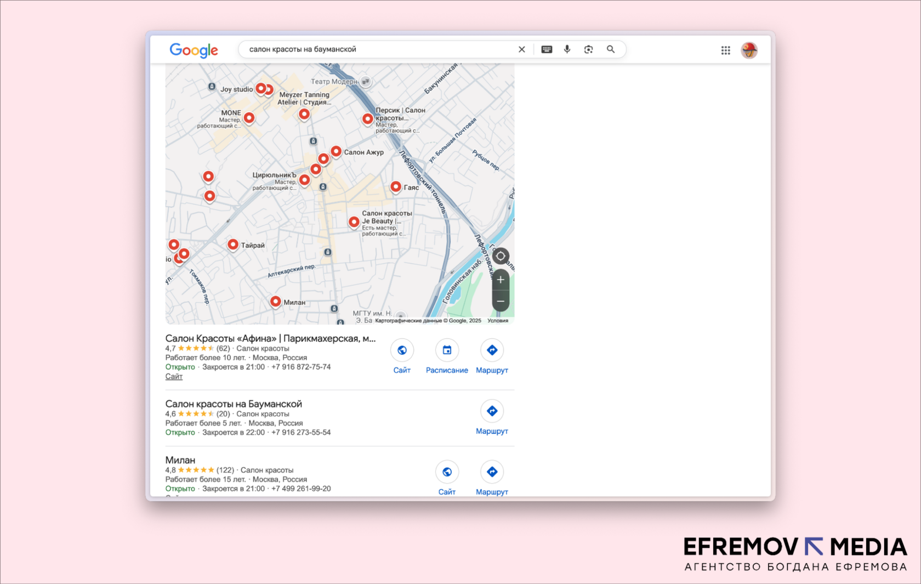Image resolution: width=921 pixels, height=584 pixels.
Task: Open the on-screen keyboard input tool
Action: (x=547, y=49)
